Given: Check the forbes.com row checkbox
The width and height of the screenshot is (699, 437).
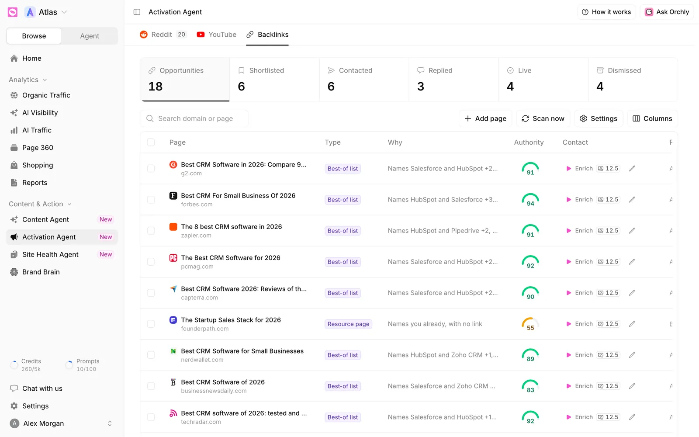Looking at the screenshot, I should (x=151, y=199).
